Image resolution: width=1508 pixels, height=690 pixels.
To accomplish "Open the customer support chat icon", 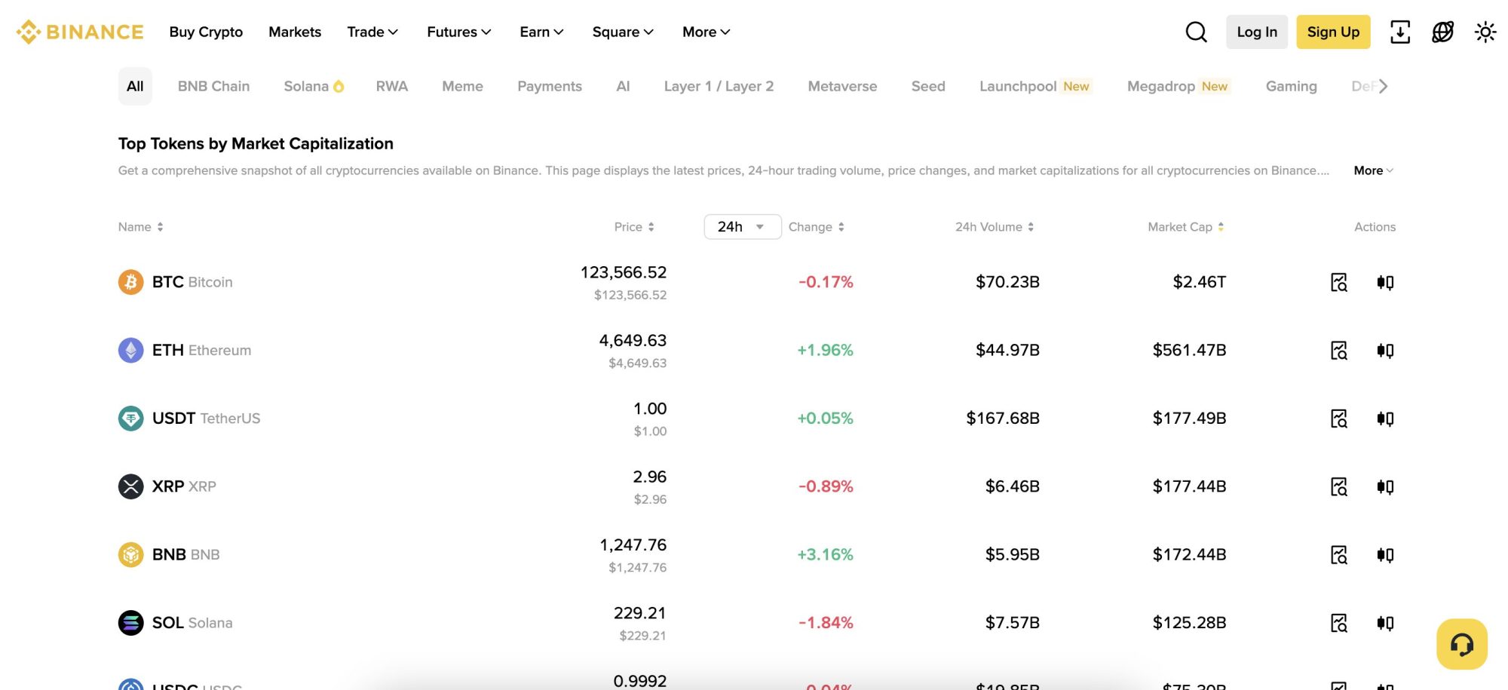I will (x=1461, y=643).
